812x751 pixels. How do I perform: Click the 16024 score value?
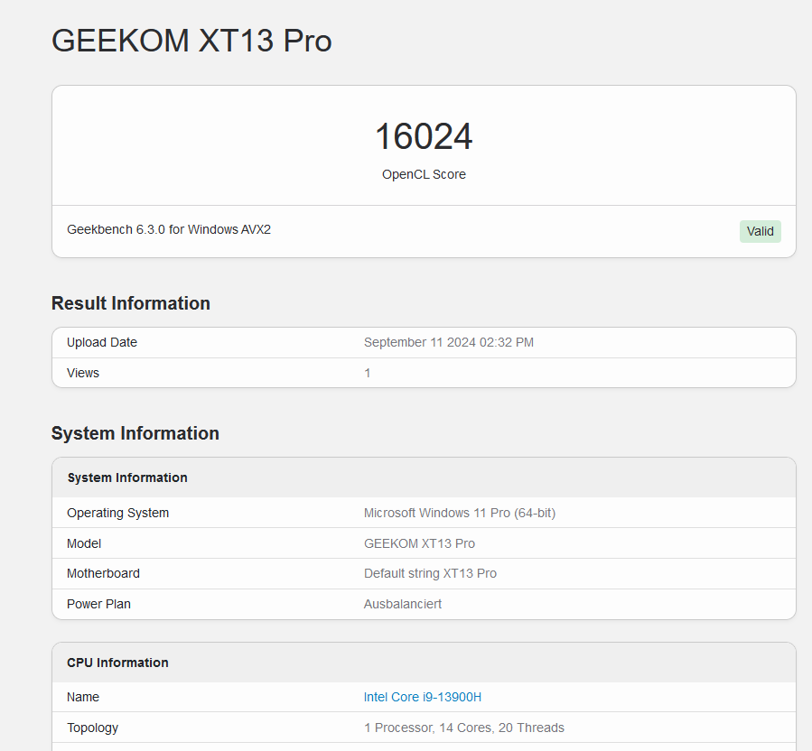(x=424, y=136)
